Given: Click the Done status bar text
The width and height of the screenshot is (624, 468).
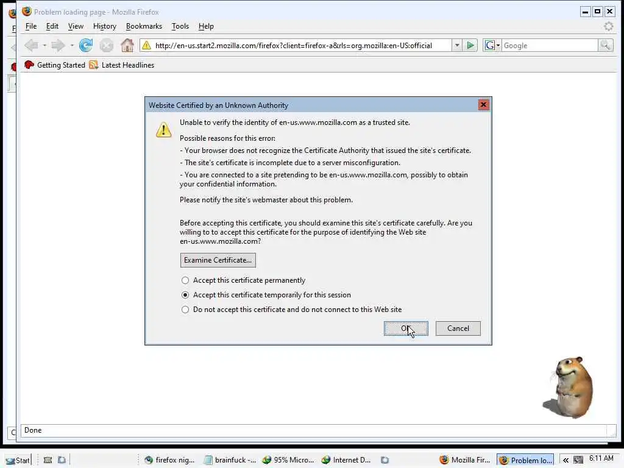Looking at the screenshot, I should 33,430.
